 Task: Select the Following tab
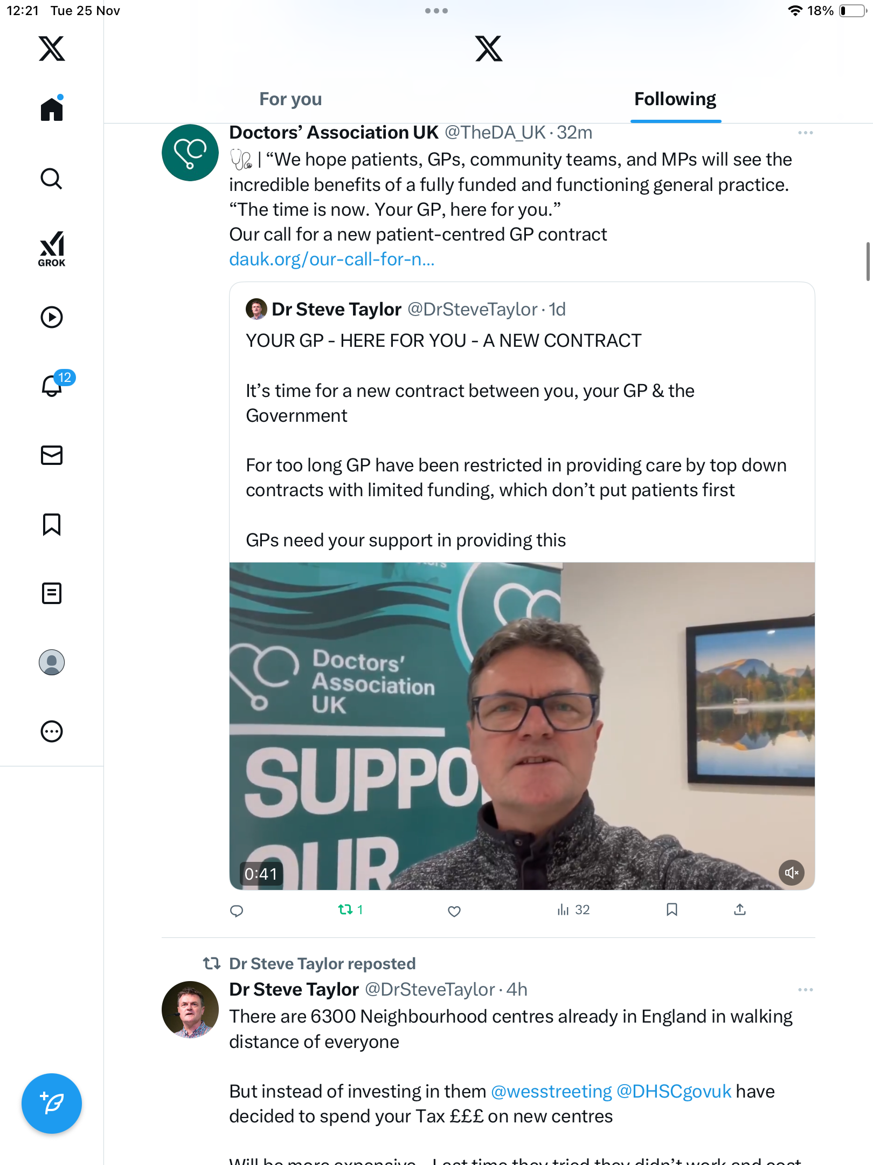pyautogui.click(x=675, y=99)
